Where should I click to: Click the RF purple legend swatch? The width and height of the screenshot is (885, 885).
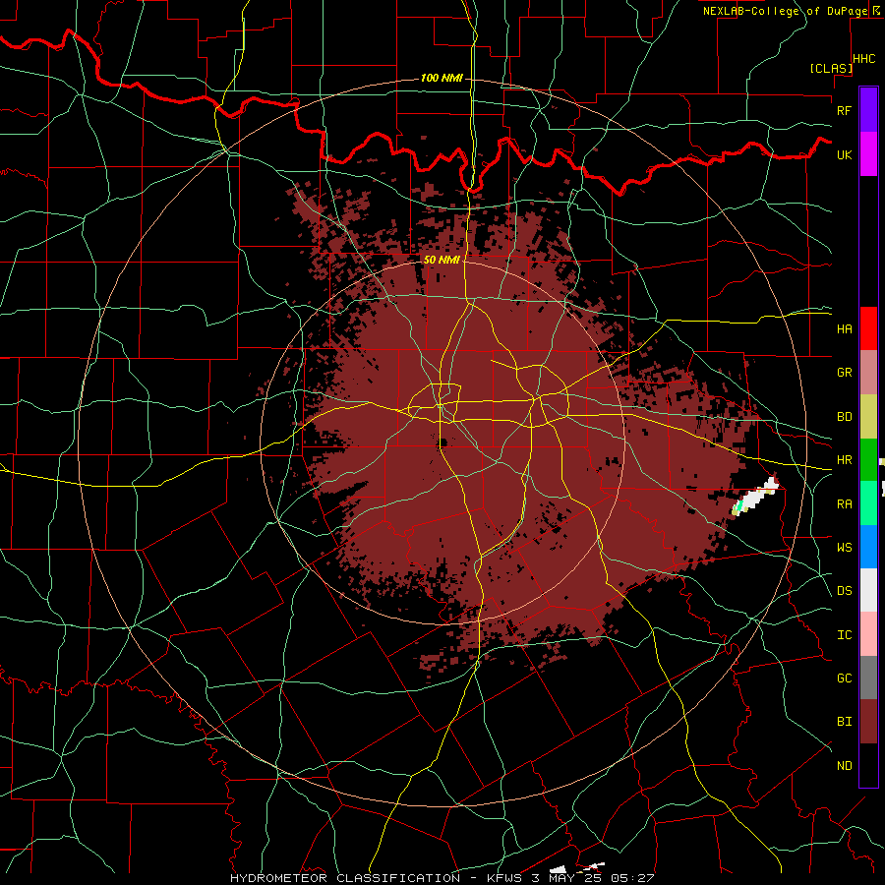[868, 110]
